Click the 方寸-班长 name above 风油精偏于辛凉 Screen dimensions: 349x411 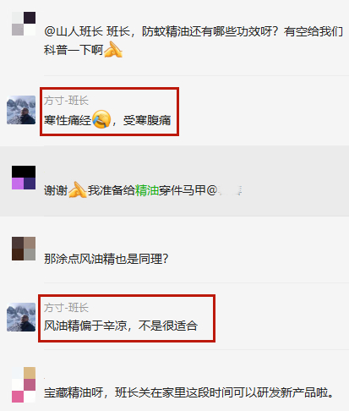[x=66, y=308]
